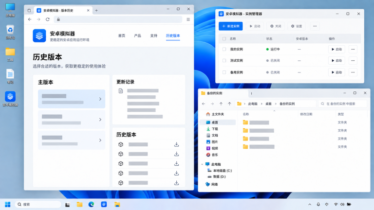Check the box for 备用实例
The image size is (374, 210).
(x=224, y=72)
